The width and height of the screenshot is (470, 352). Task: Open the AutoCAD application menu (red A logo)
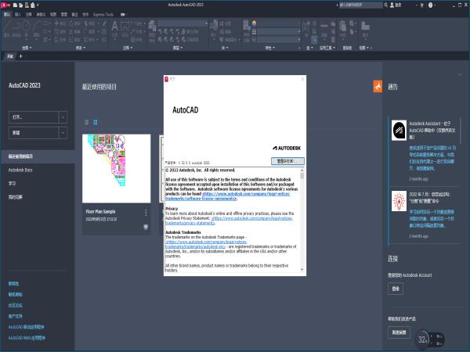pyautogui.click(x=6, y=5)
